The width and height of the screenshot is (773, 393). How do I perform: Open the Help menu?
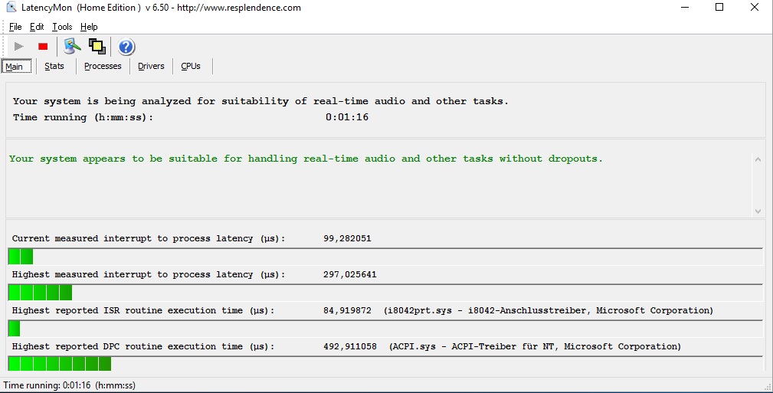point(89,27)
